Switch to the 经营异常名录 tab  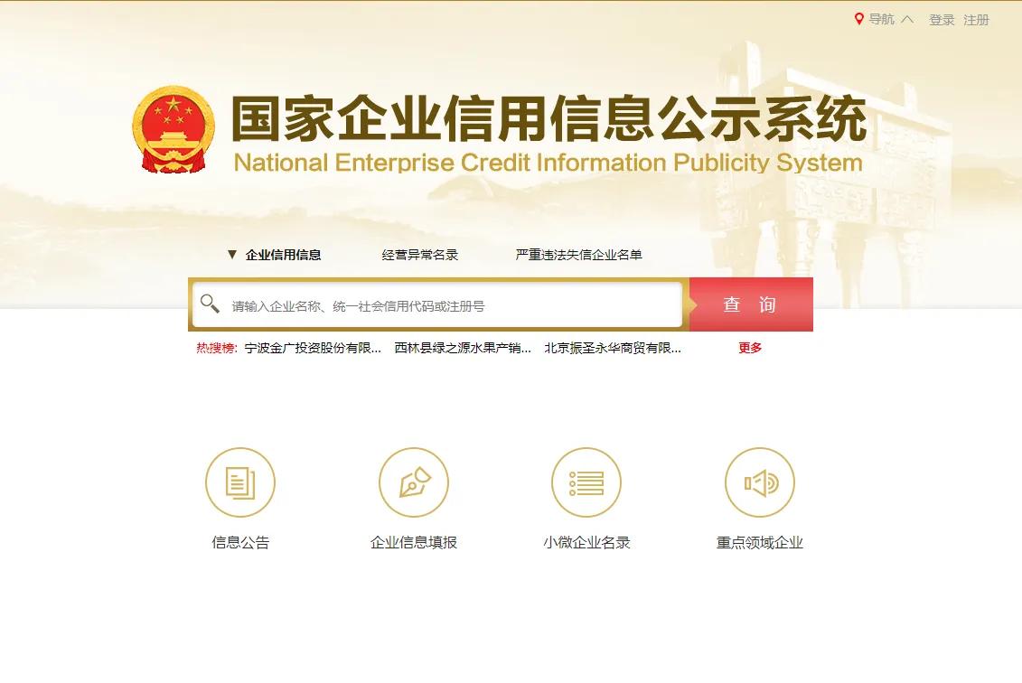420,255
